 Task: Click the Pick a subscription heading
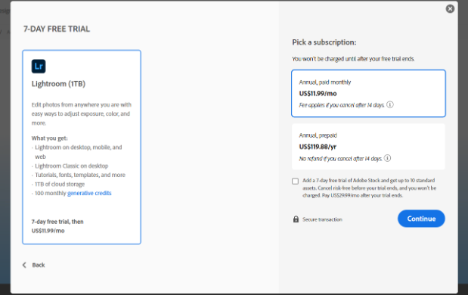pos(324,42)
